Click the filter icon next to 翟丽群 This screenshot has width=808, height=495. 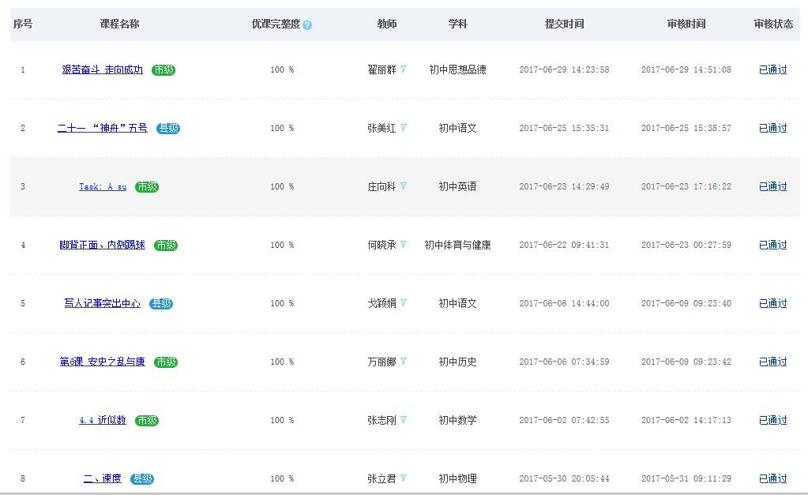pyautogui.click(x=404, y=69)
